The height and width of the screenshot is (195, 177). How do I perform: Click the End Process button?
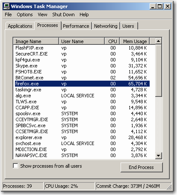tap(142, 167)
